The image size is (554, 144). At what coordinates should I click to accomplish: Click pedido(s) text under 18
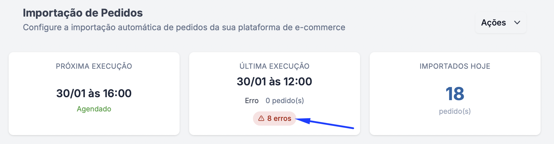tap(455, 111)
